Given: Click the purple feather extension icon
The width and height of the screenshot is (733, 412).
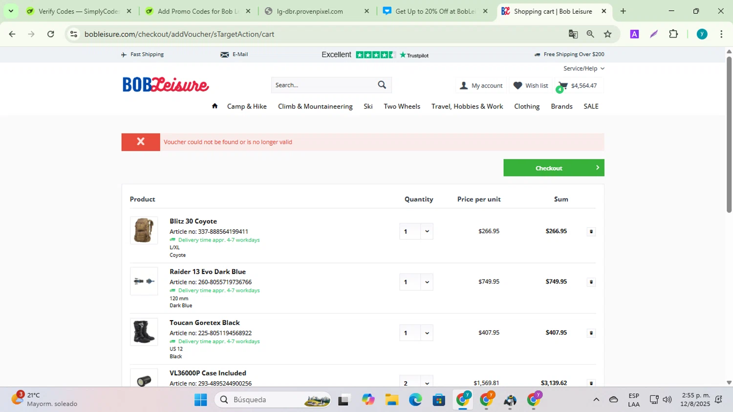Looking at the screenshot, I should coord(654,34).
